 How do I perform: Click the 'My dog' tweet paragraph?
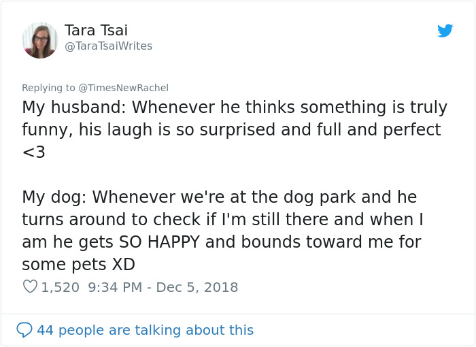coord(224,230)
